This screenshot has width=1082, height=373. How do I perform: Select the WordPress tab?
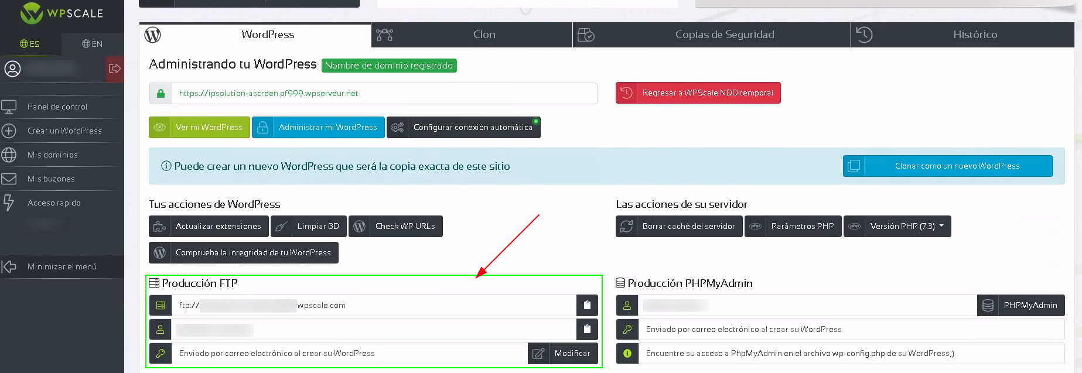[255, 35]
